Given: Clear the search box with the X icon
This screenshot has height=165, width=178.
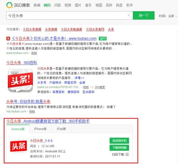Looking at the screenshot, I should pyautogui.click(x=129, y=15).
